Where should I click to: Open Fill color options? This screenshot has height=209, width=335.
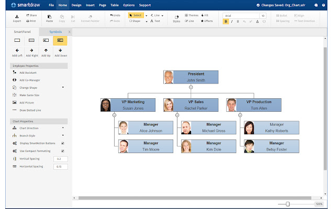point(205,15)
